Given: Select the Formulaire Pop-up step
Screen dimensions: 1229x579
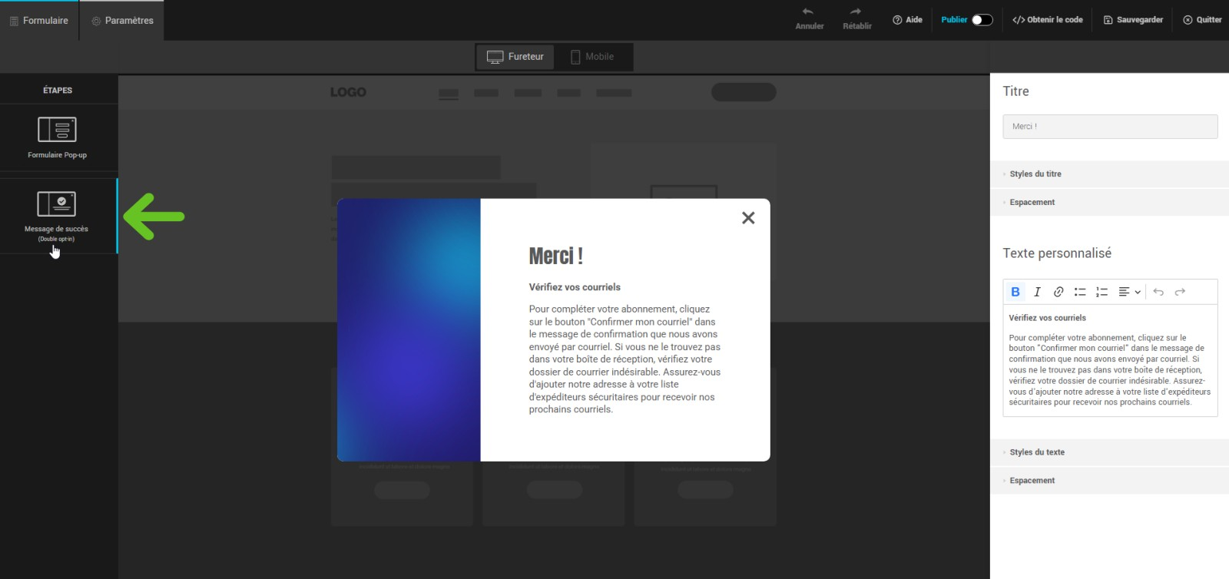Looking at the screenshot, I should pyautogui.click(x=58, y=137).
